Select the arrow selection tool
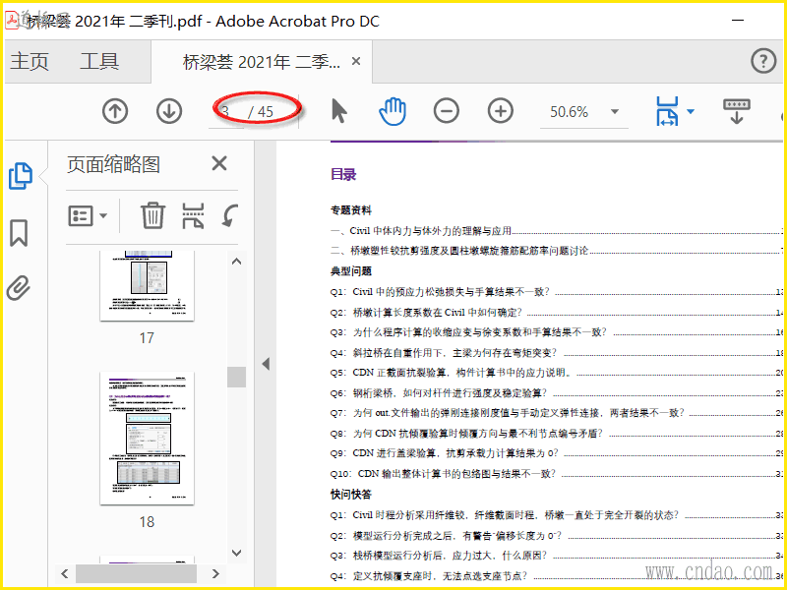This screenshot has width=787, height=590. (339, 111)
